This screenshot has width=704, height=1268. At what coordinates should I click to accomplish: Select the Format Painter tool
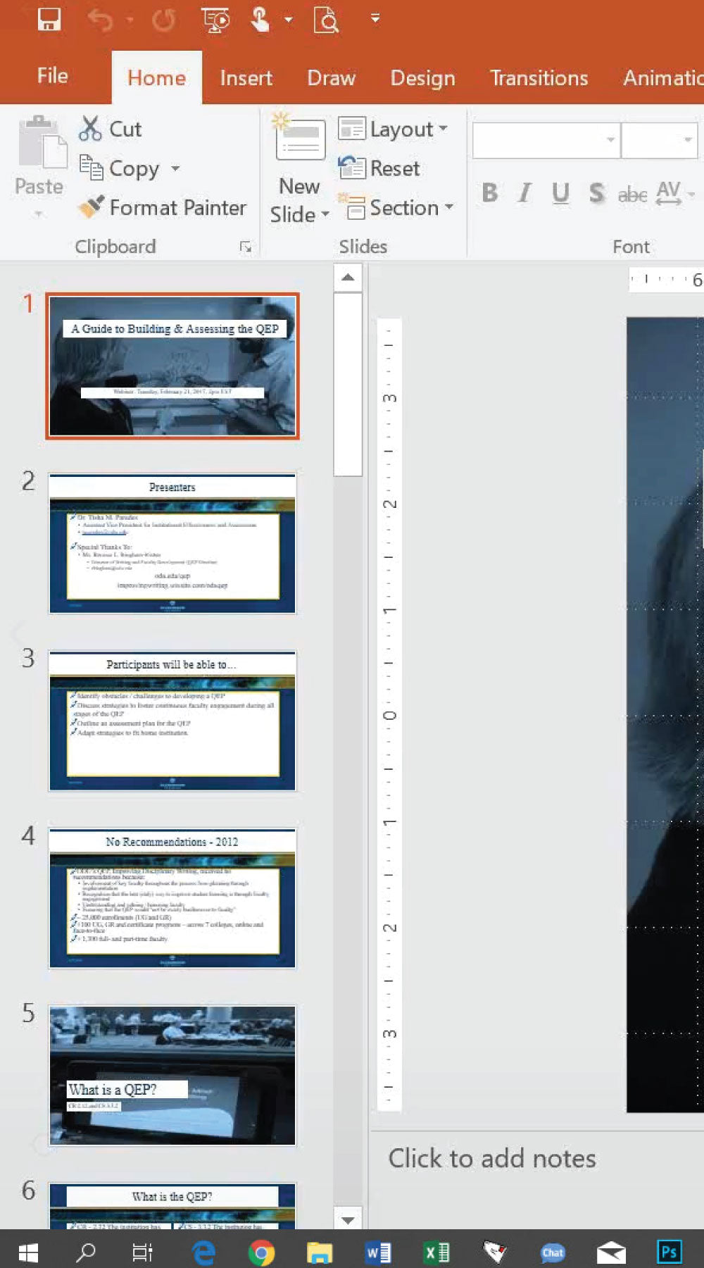(x=162, y=208)
